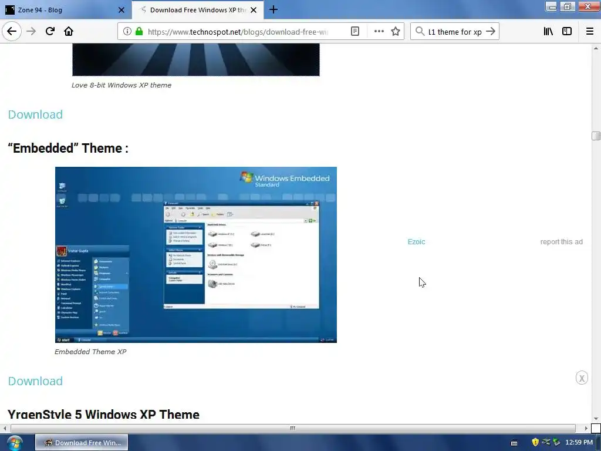Open the on-screen keyboard tray icon
601x451 pixels.
tap(514, 443)
